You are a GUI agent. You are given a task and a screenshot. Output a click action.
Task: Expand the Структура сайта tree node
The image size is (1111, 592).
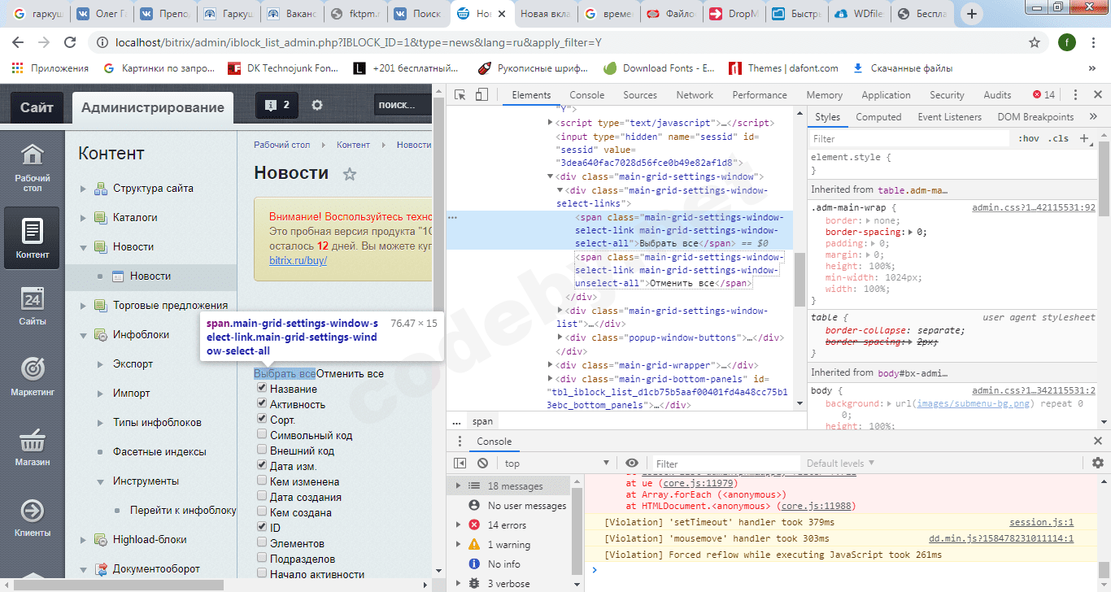pos(83,189)
